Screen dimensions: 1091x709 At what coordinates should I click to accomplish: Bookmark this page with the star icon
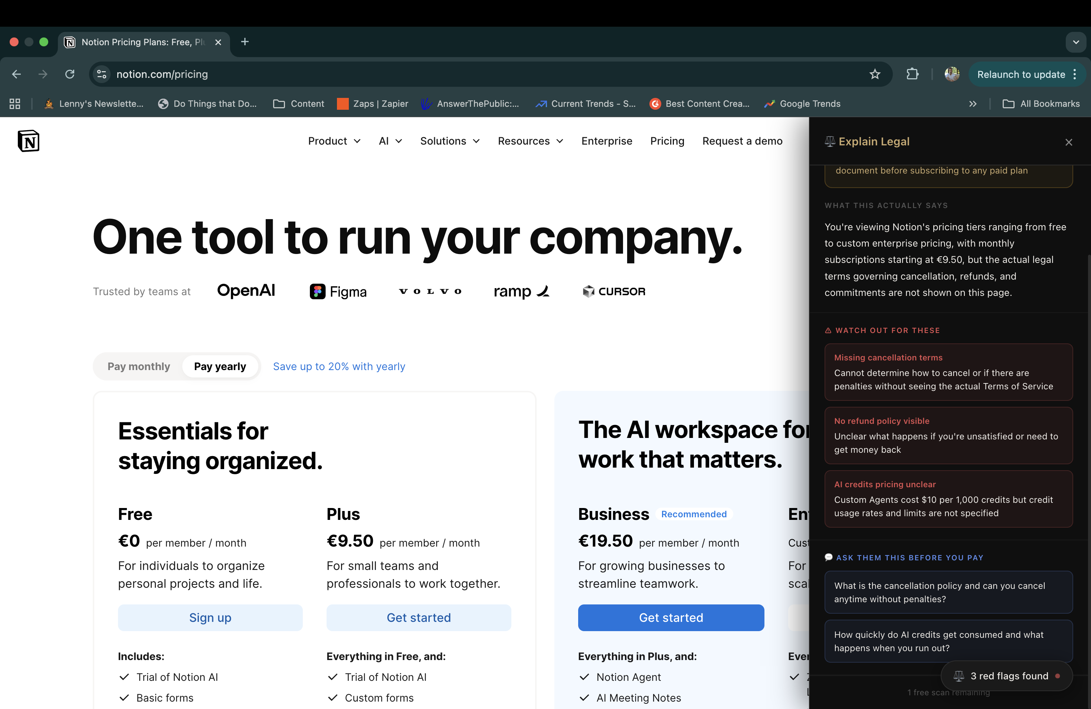[875, 74]
